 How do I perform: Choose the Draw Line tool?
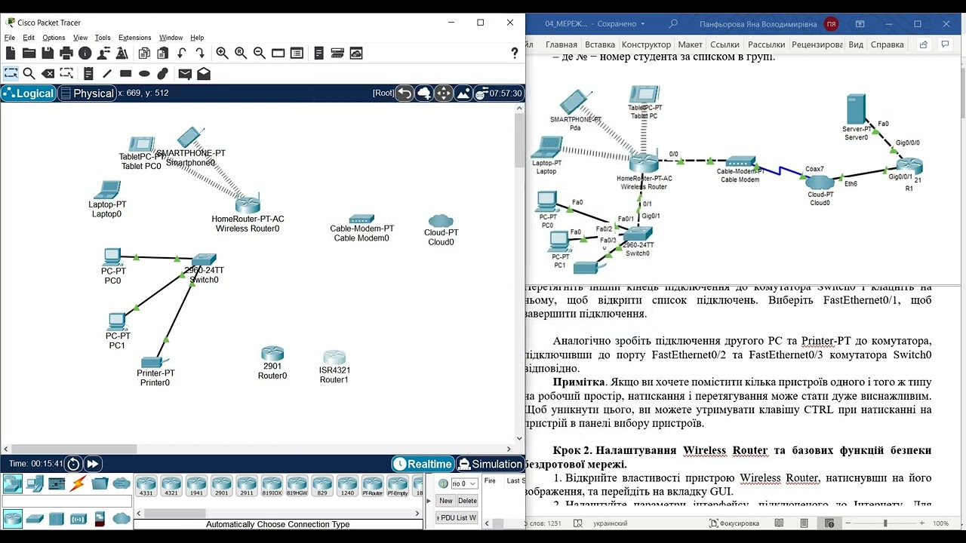point(107,73)
